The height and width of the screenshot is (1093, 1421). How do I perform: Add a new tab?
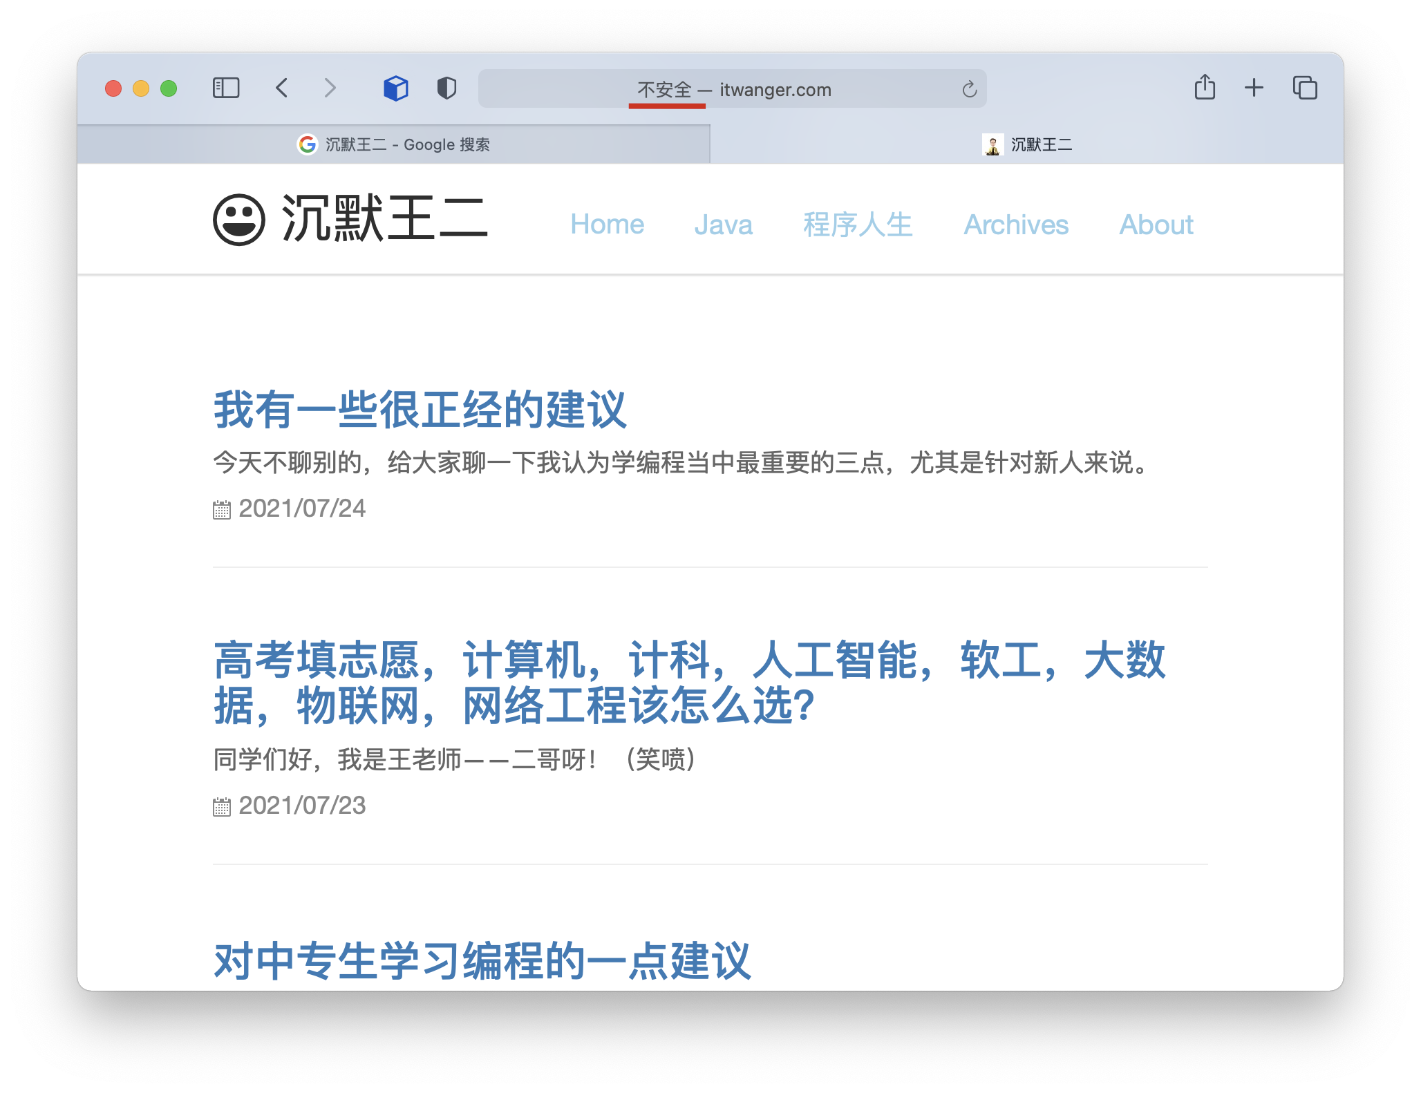pyautogui.click(x=1254, y=88)
